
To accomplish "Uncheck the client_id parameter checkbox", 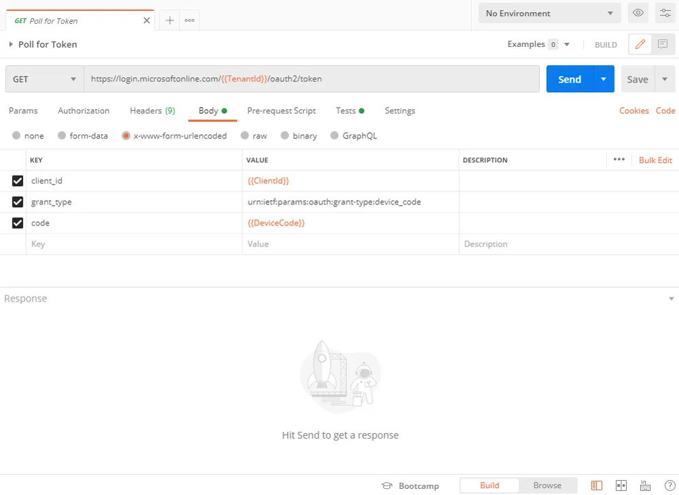I will click(x=18, y=181).
